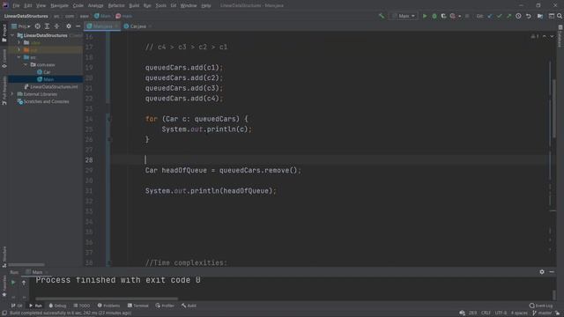The image size is (564, 317).
Task: Open the Profiler tool window tab
Action: click(x=165, y=306)
